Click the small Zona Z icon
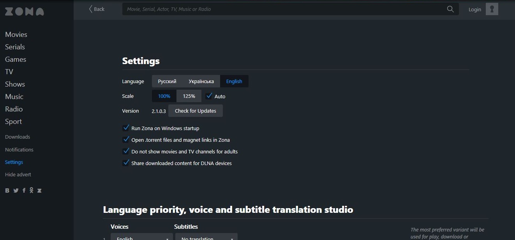 point(39,190)
